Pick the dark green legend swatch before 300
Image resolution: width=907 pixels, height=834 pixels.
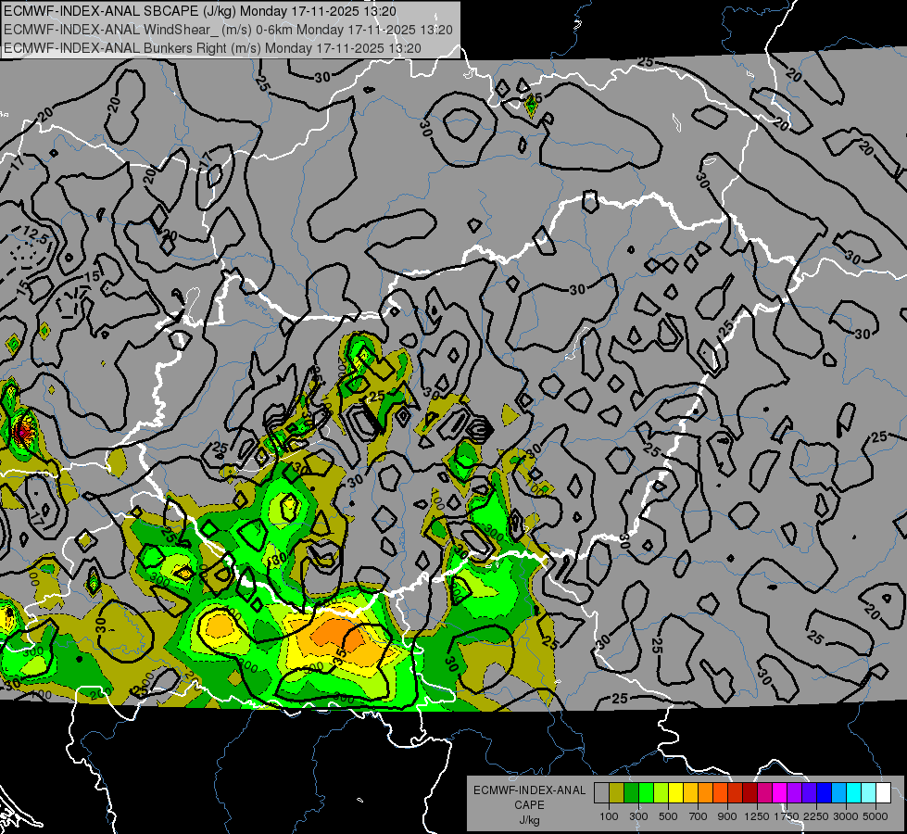(631, 793)
